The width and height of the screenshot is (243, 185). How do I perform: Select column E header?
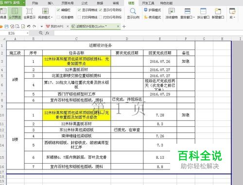point(160,39)
